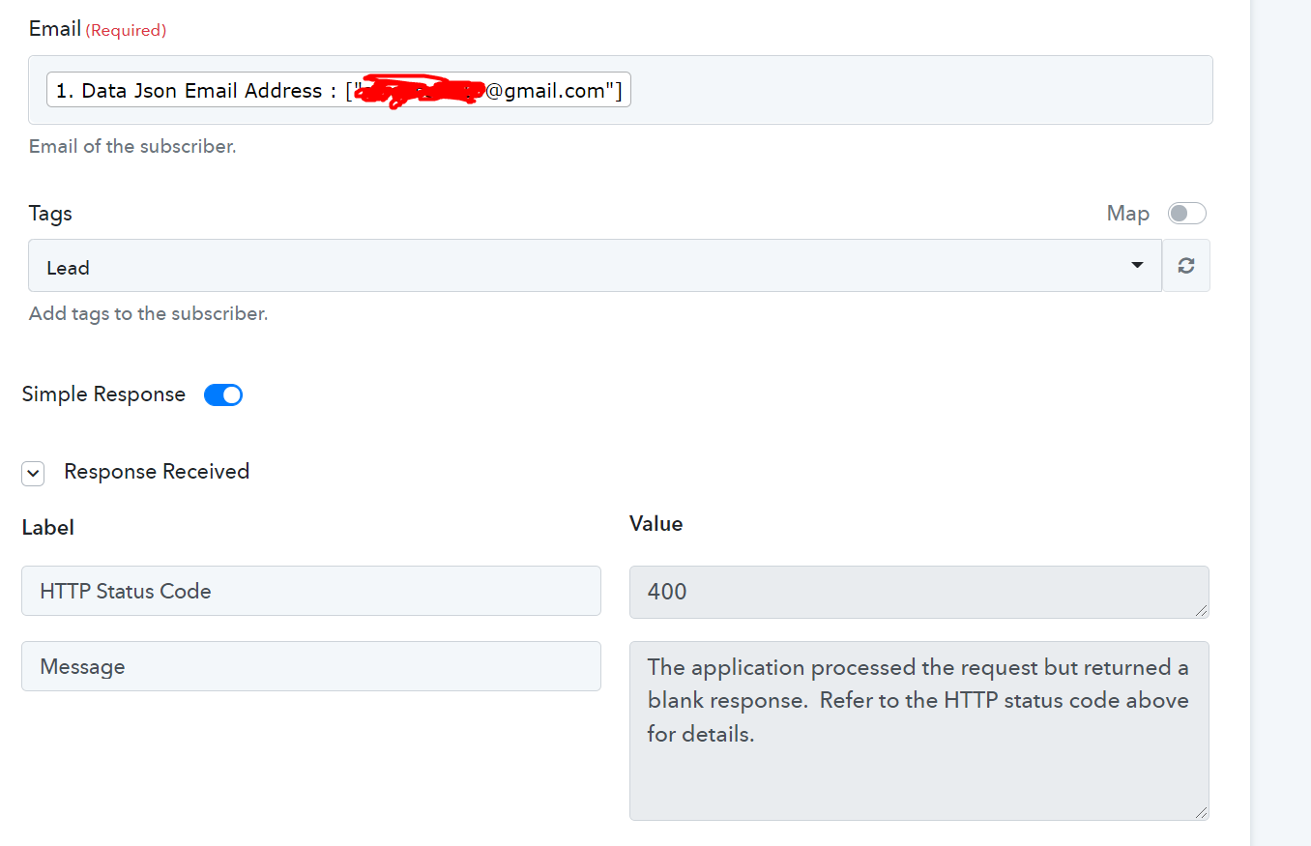Open the Lead tags combo box

[x=595, y=266]
